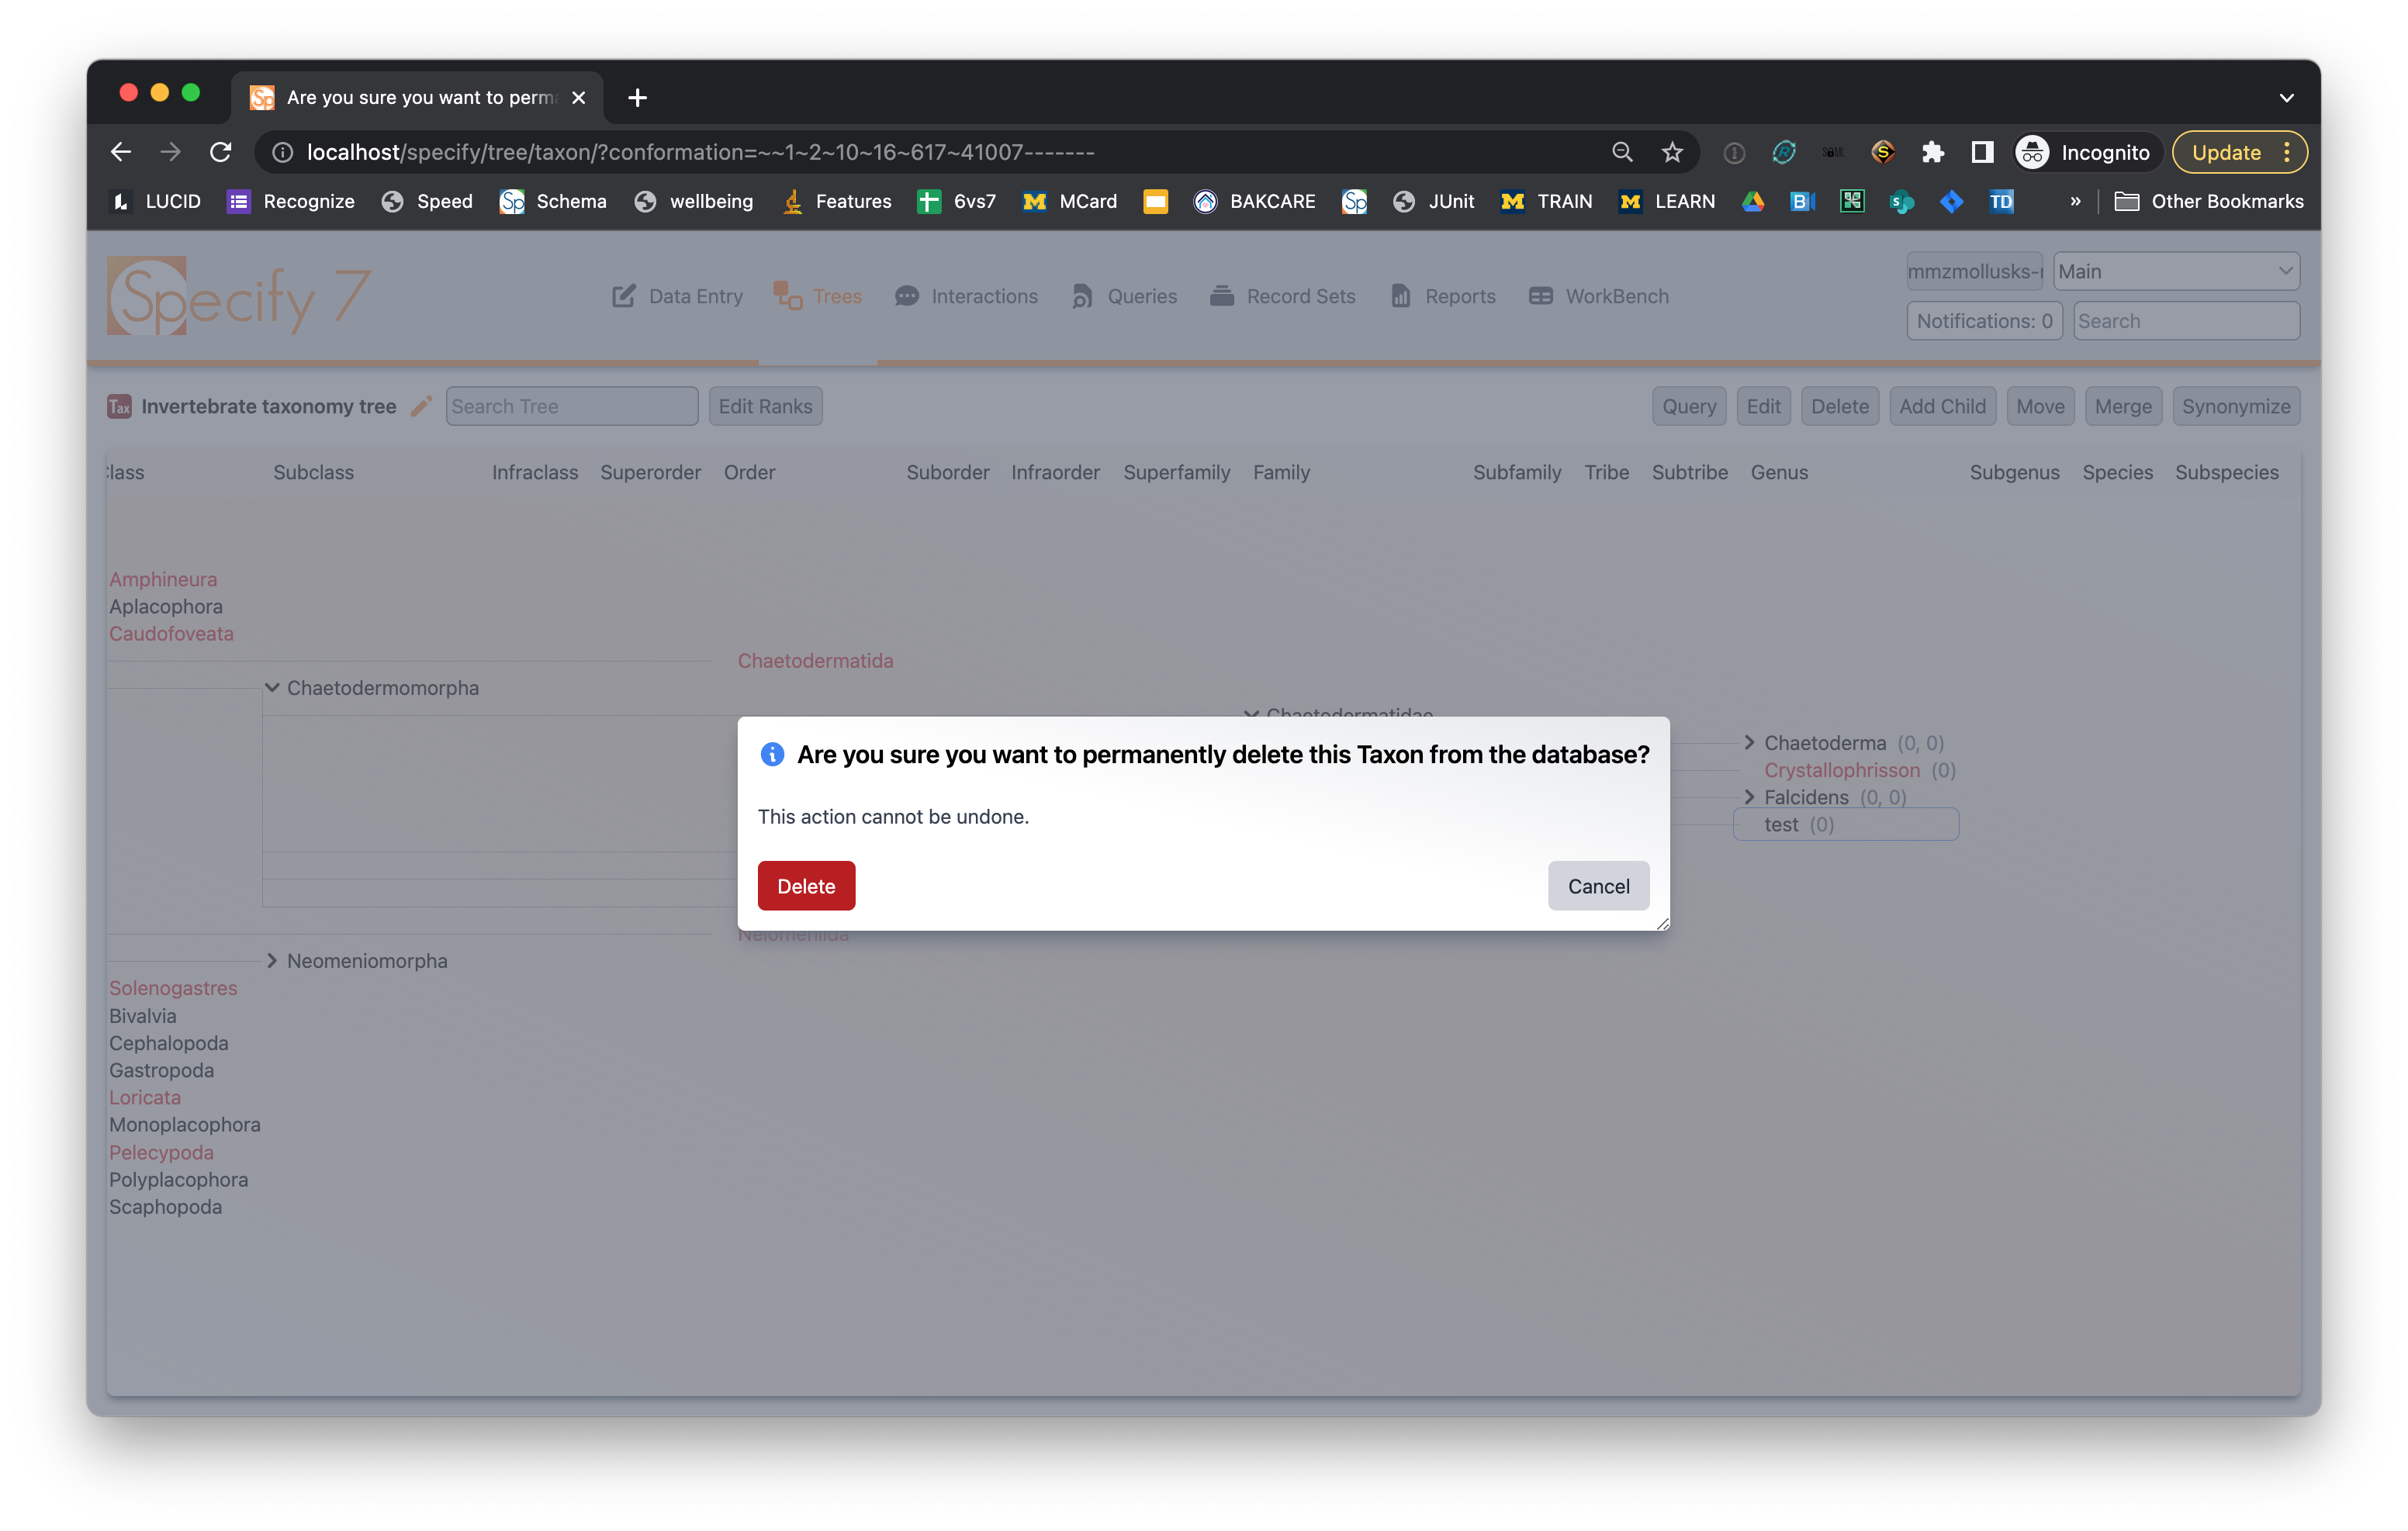Confirm deletion with the Delete button

[806, 886]
